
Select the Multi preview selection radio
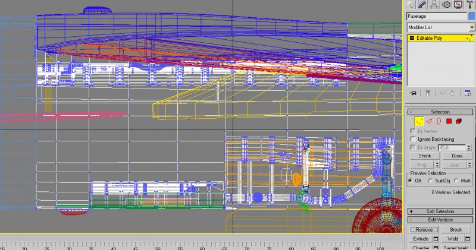point(456,181)
